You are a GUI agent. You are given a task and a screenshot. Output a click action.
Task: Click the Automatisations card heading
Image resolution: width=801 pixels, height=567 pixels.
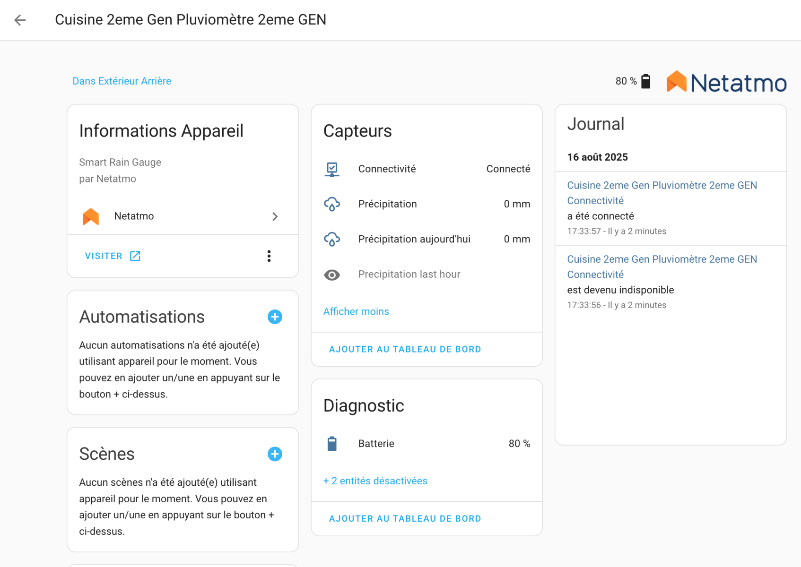click(142, 317)
